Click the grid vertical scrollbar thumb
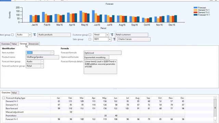 click(215, 108)
